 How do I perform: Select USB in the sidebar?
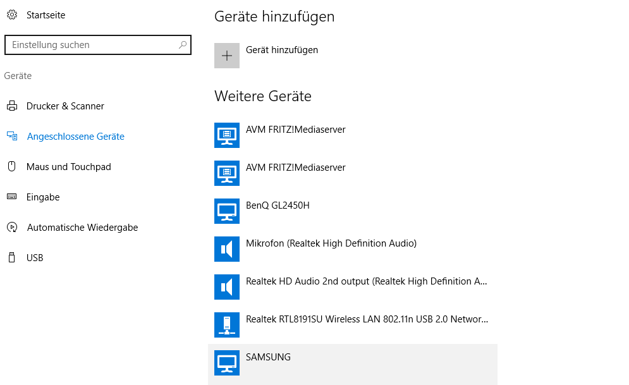(35, 257)
